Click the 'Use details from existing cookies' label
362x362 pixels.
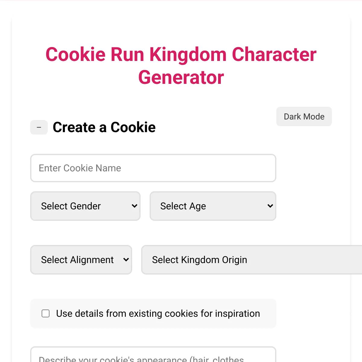(x=158, y=313)
